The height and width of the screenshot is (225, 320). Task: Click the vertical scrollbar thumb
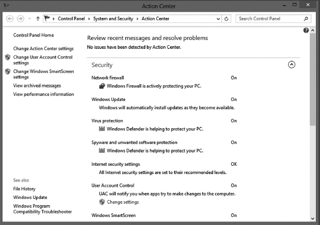[x=312, y=79]
